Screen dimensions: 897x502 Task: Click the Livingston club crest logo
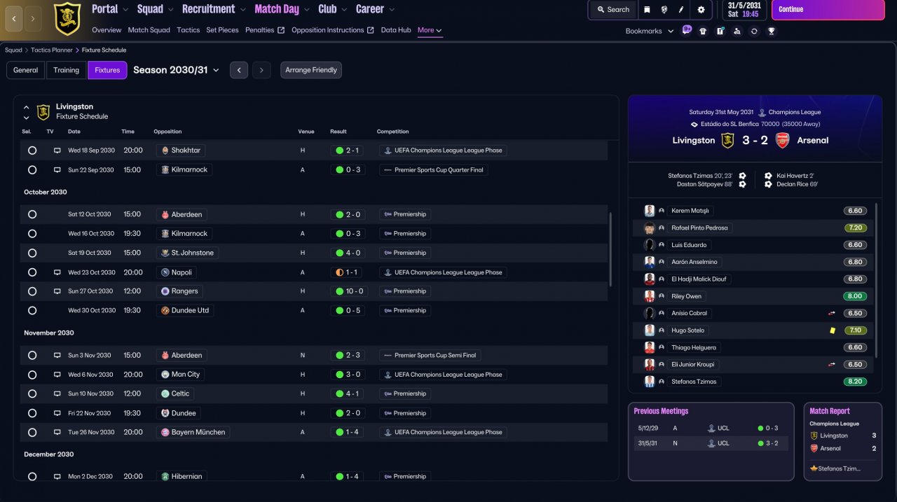click(67, 19)
